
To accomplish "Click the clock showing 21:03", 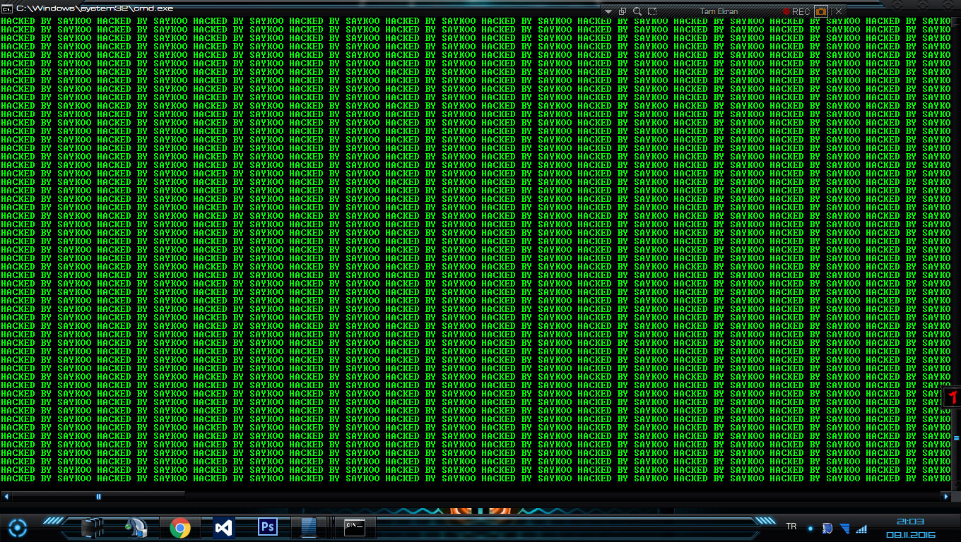I will 911,522.
